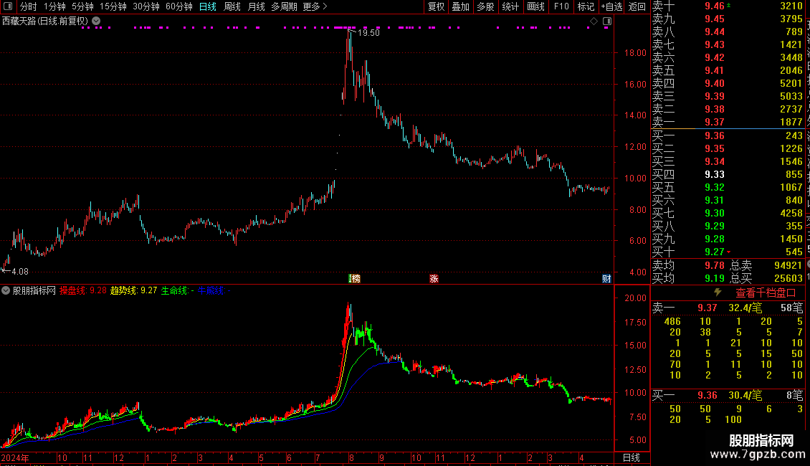Screen dimensions: 810x466
Task: Click the sidebar panel icon at top-left
Action: click(8, 6)
